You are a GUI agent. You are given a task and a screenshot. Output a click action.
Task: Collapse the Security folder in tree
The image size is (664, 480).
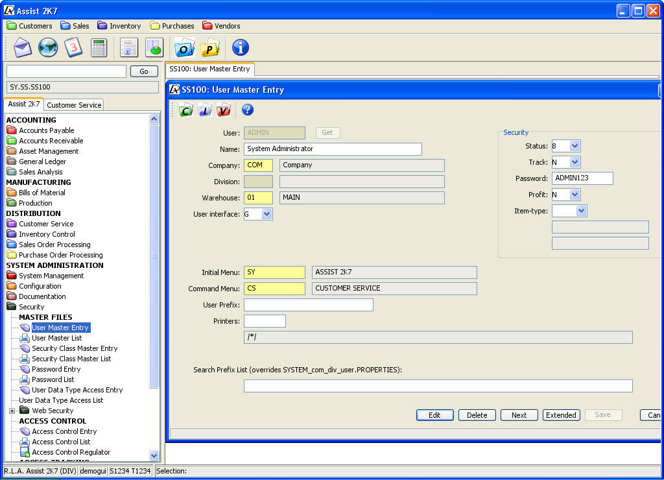pyautogui.click(x=25, y=307)
